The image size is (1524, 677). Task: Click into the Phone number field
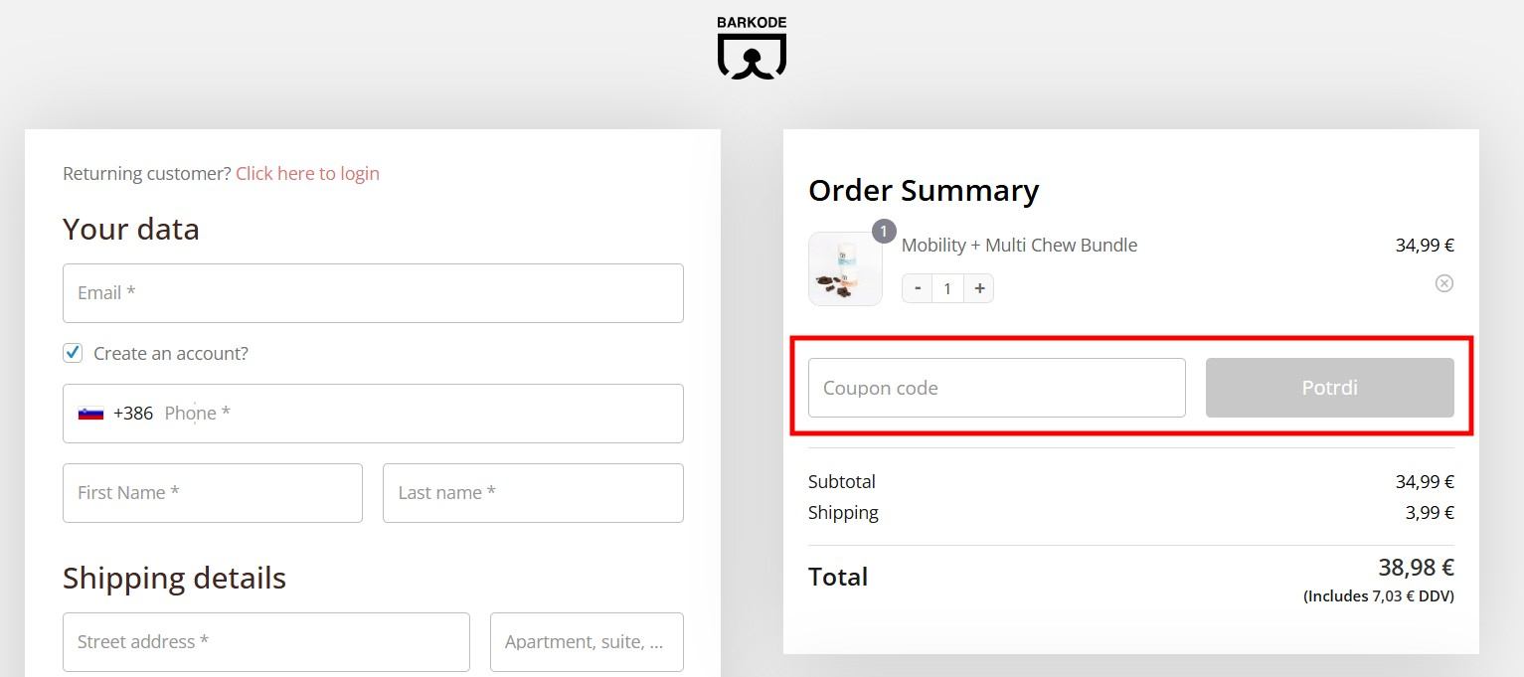coord(418,414)
